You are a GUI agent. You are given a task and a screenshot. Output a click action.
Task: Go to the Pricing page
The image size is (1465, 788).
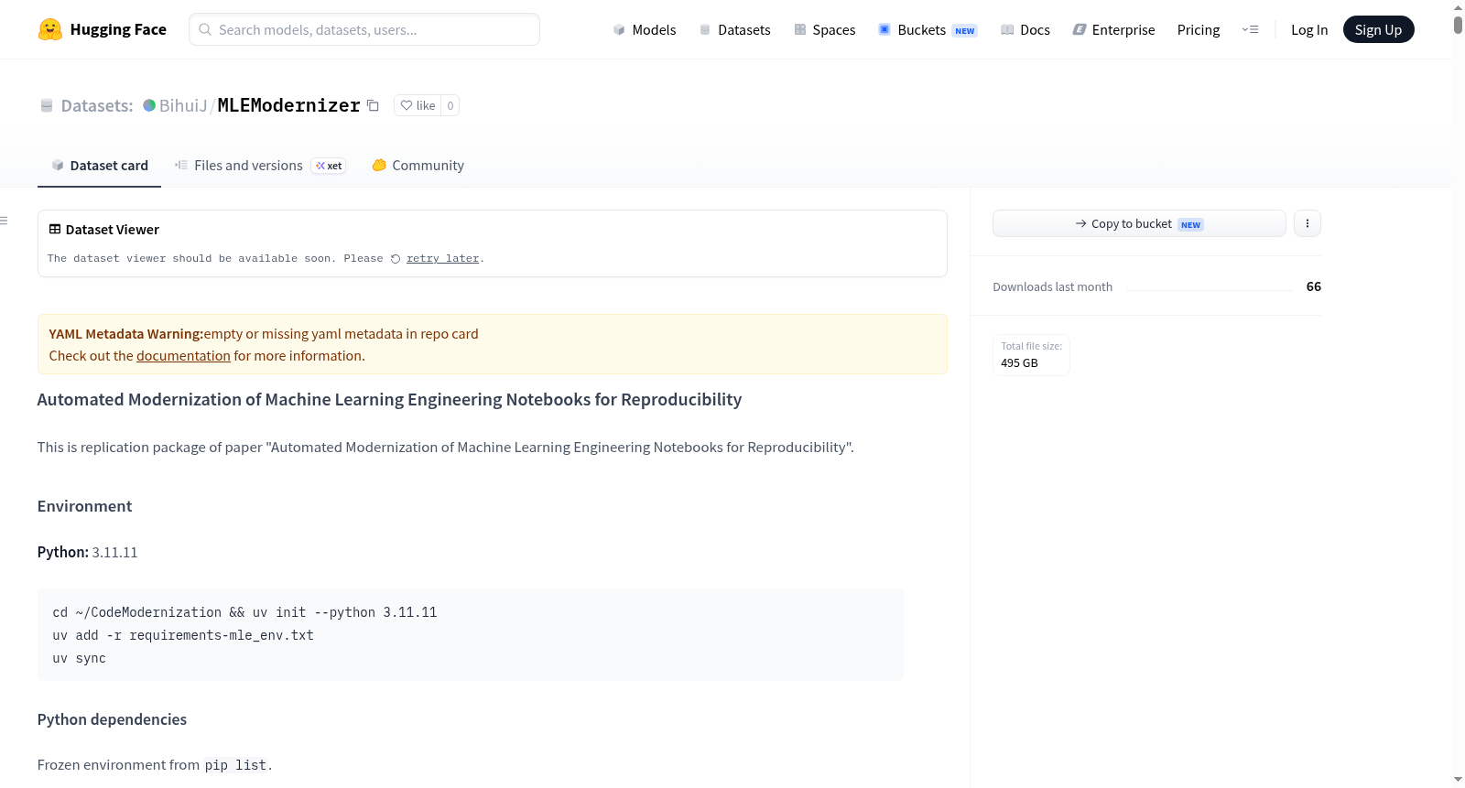click(1199, 29)
